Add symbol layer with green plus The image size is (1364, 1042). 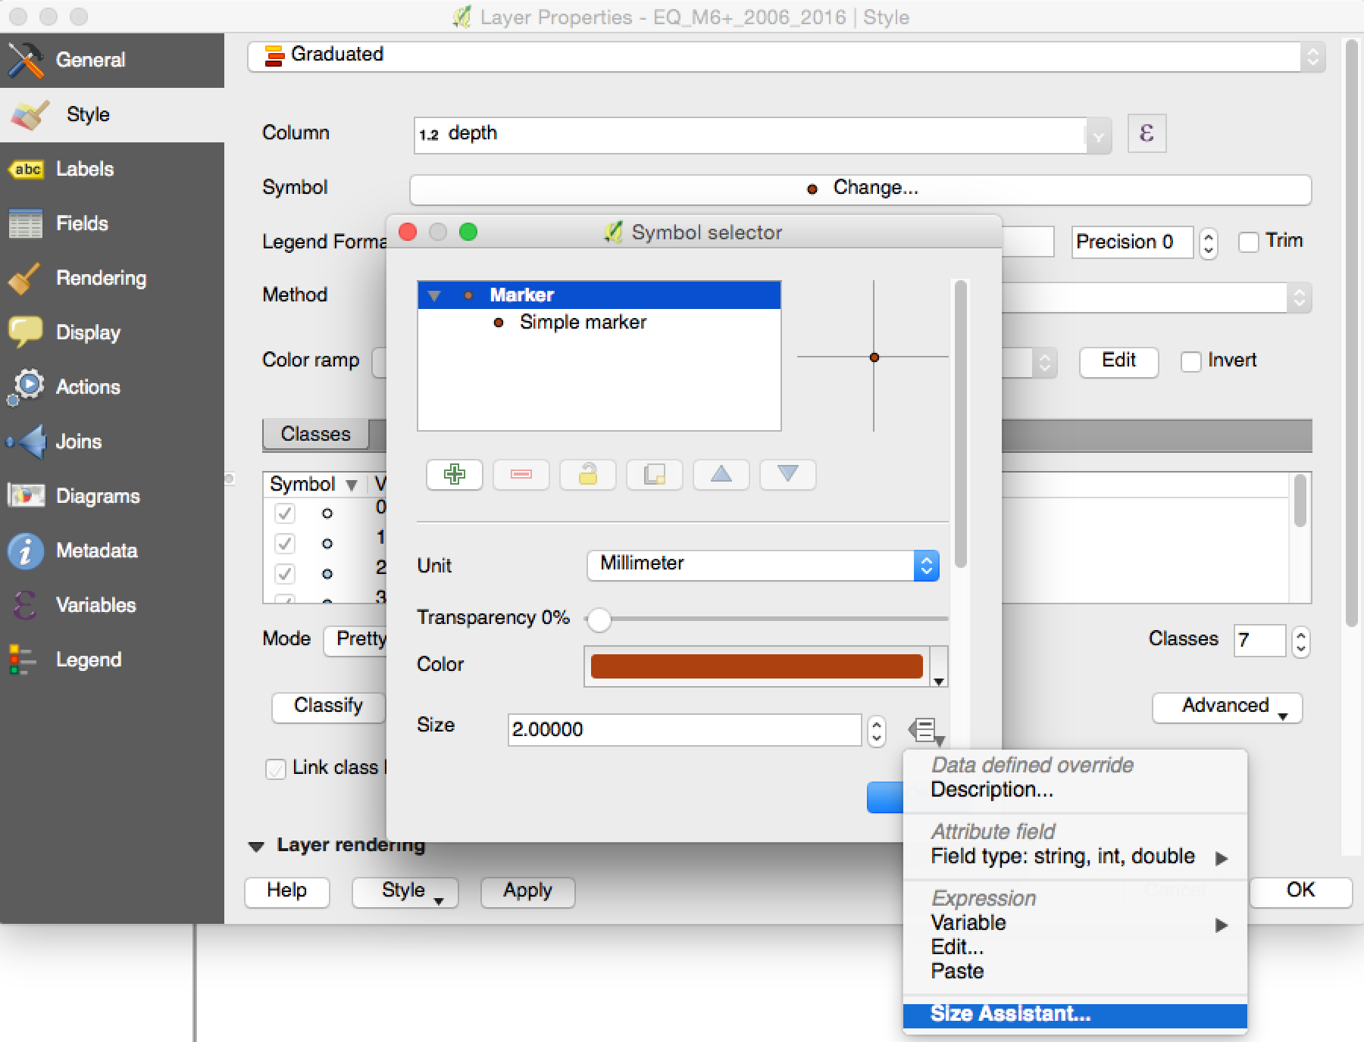point(454,475)
